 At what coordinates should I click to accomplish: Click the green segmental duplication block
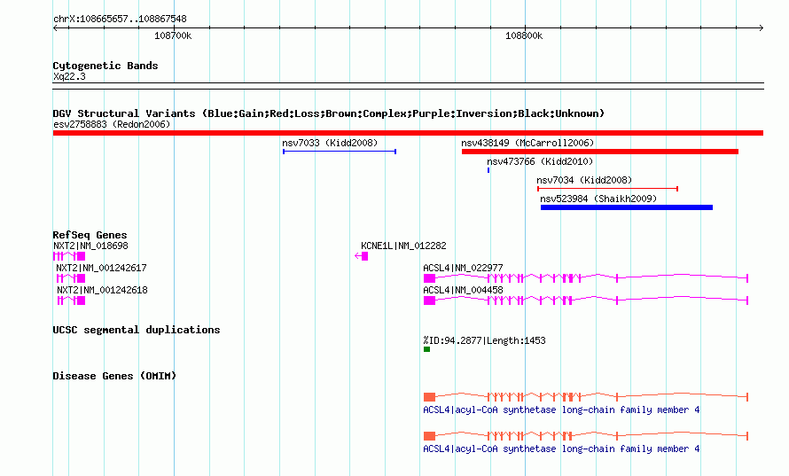pos(426,349)
